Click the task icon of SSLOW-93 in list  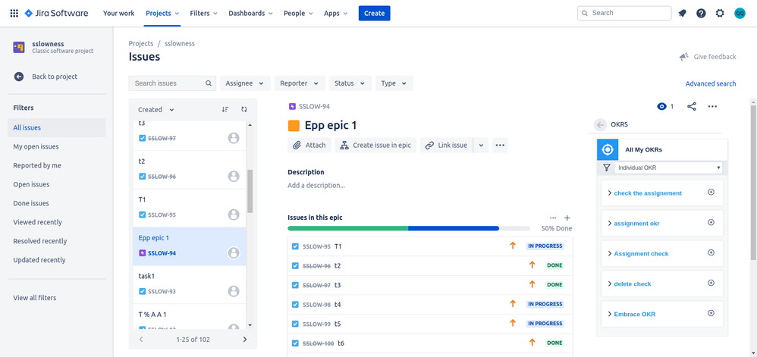(x=142, y=291)
